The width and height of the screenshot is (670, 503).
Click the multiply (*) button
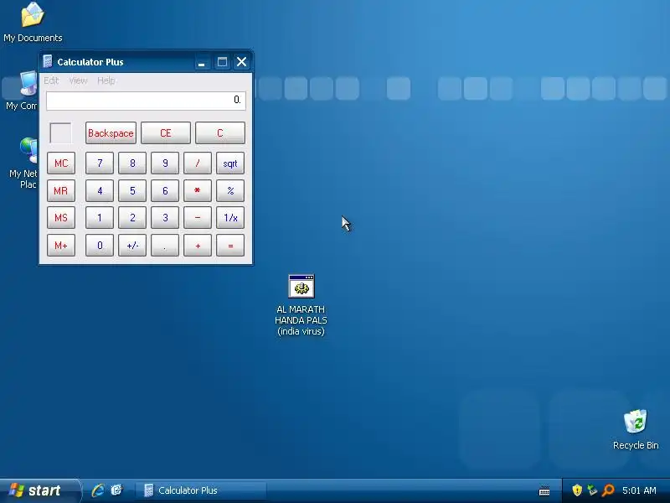198,190
